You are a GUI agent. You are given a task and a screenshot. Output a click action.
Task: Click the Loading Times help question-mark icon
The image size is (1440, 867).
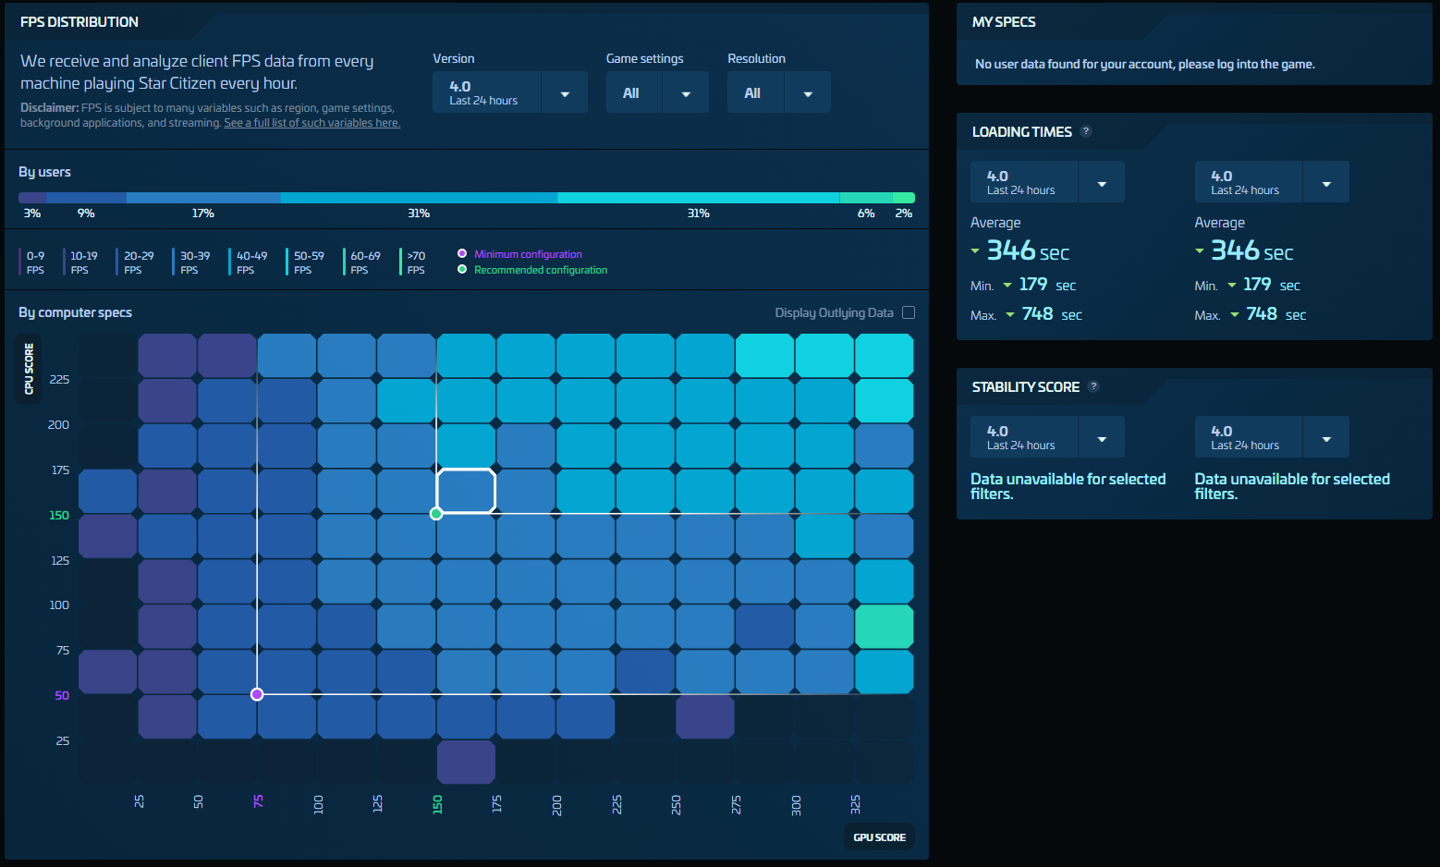1086,131
